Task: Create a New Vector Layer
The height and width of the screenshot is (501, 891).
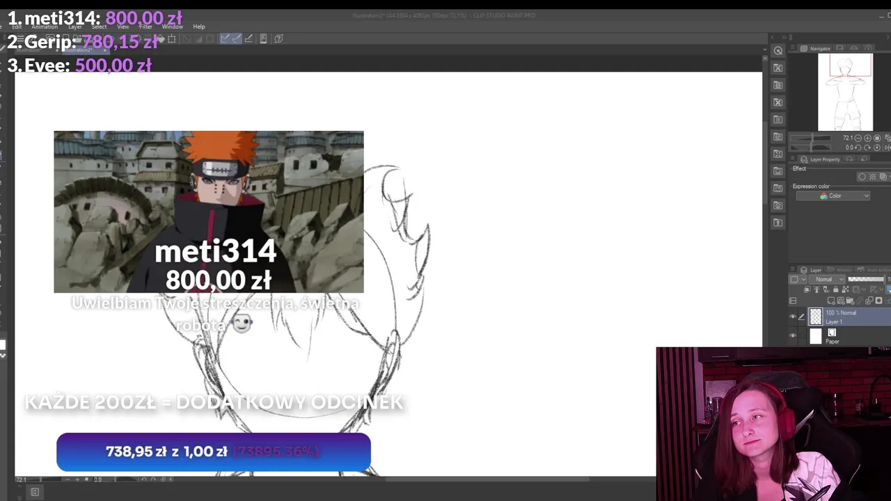Action: point(840,301)
